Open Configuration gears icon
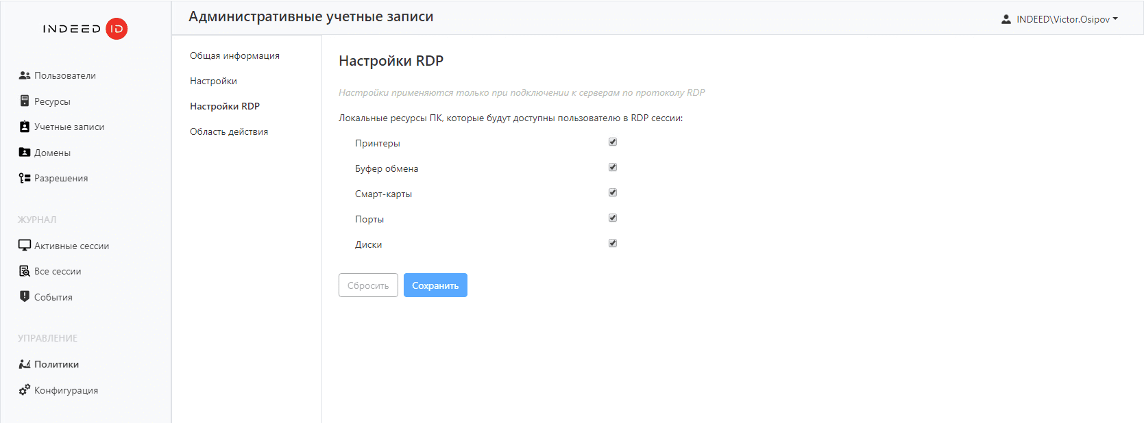Viewport: 1144px width, 423px height. click(x=25, y=390)
